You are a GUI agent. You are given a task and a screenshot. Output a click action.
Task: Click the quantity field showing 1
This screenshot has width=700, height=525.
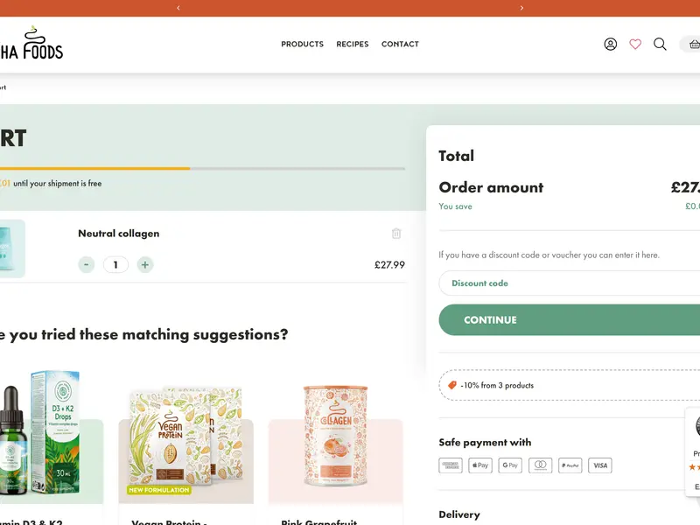(x=115, y=264)
